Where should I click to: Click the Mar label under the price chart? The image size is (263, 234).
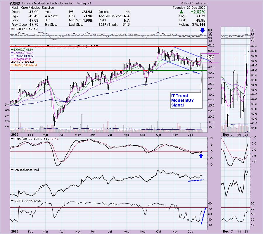(46, 135)
